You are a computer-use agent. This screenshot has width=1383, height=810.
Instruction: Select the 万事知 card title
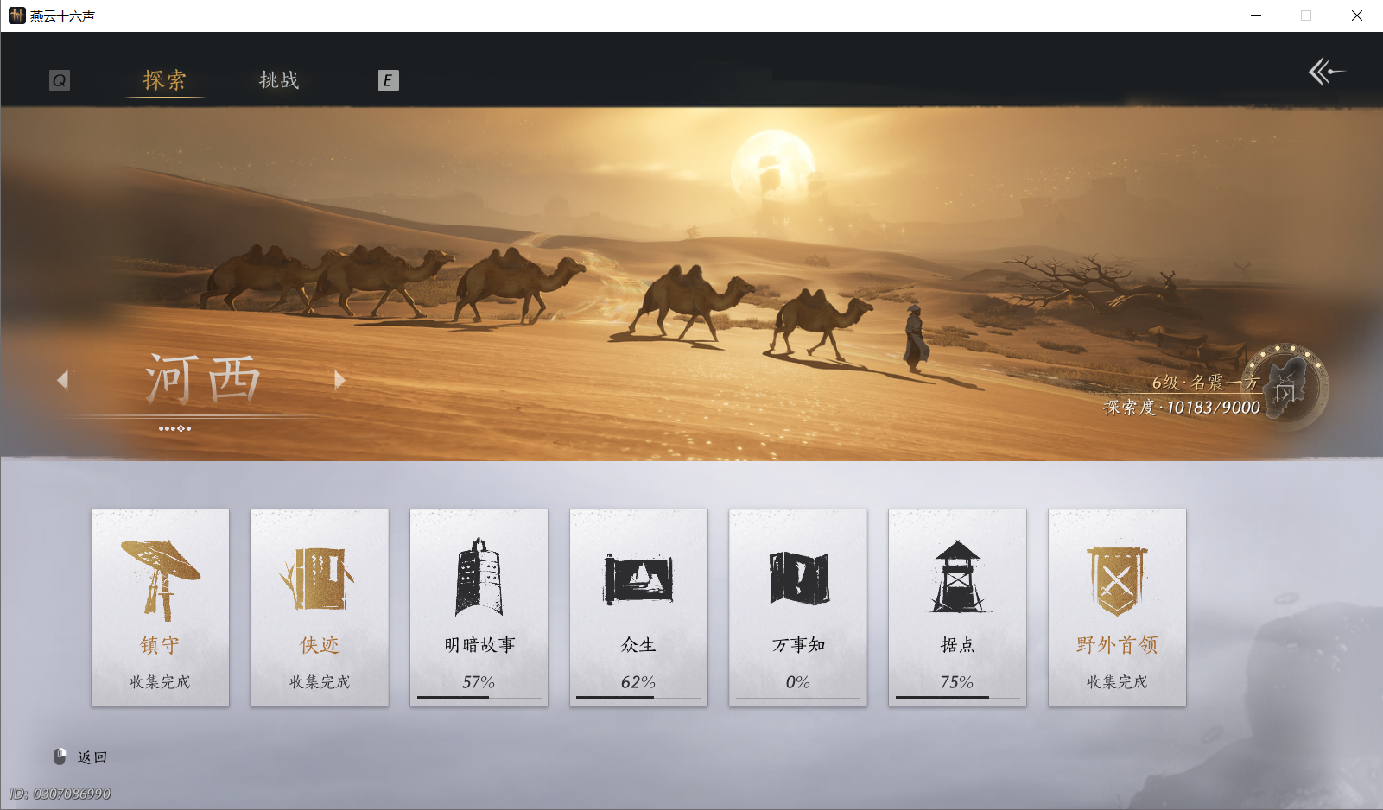(798, 645)
